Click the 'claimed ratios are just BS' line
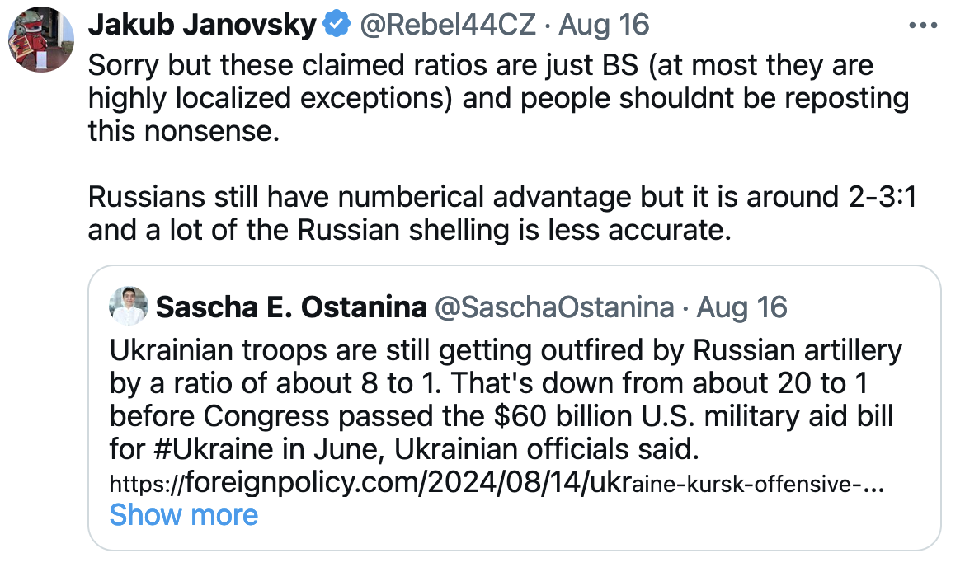 click(x=480, y=64)
